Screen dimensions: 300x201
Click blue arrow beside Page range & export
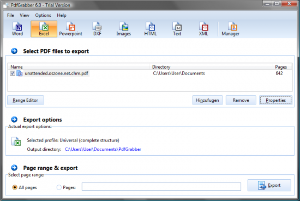pyautogui.click(x=14, y=168)
